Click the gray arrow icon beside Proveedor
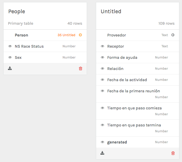The height and width of the screenshot is (162, 182). point(173,35)
